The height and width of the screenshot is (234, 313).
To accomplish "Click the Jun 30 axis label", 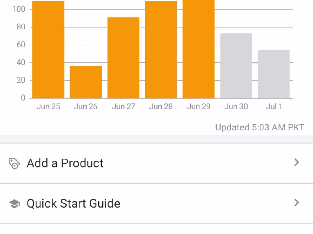I will pyautogui.click(x=236, y=106).
